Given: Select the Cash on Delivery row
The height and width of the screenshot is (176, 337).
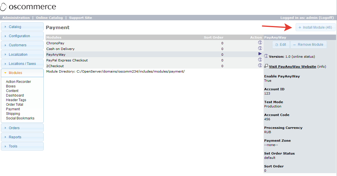Looking at the screenshot, I should coord(154,49).
